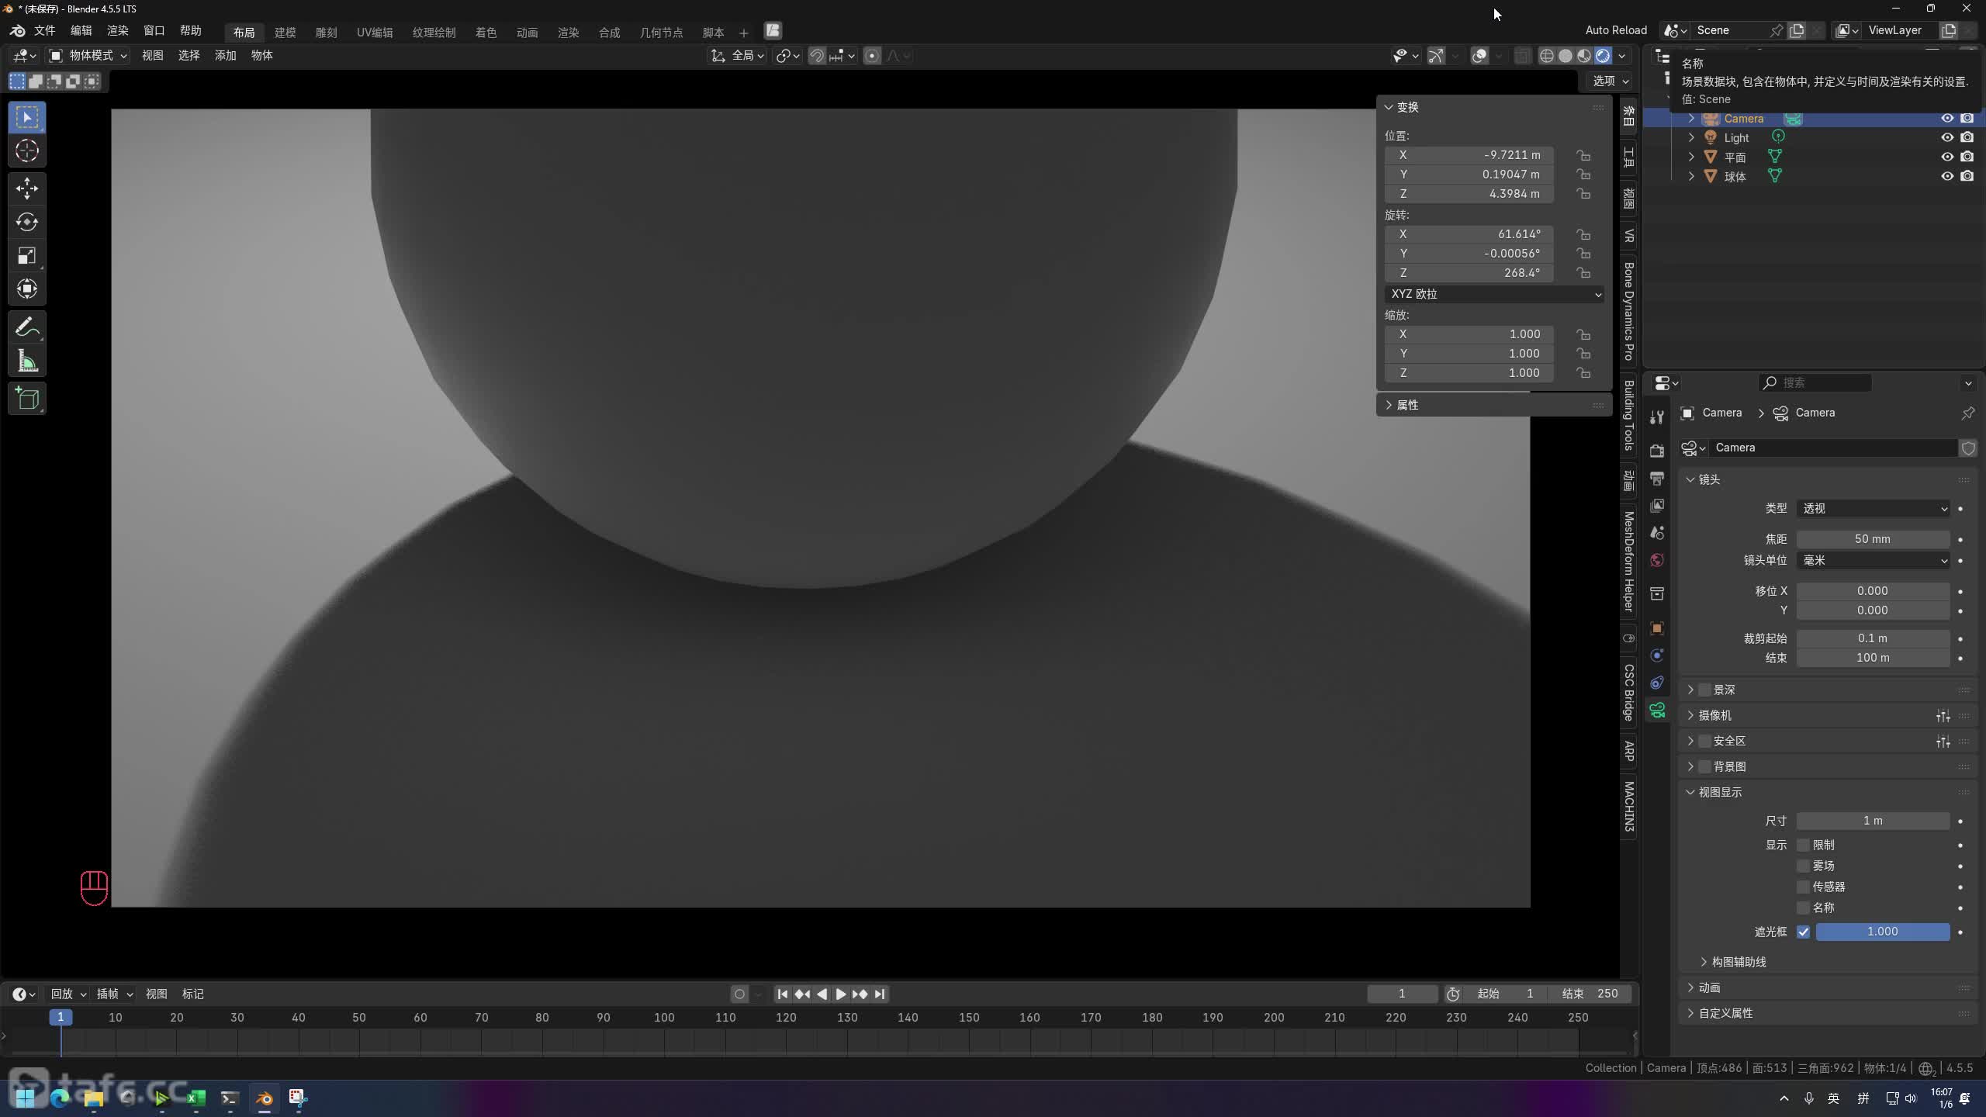Activate the Scale tool

coord(27,255)
